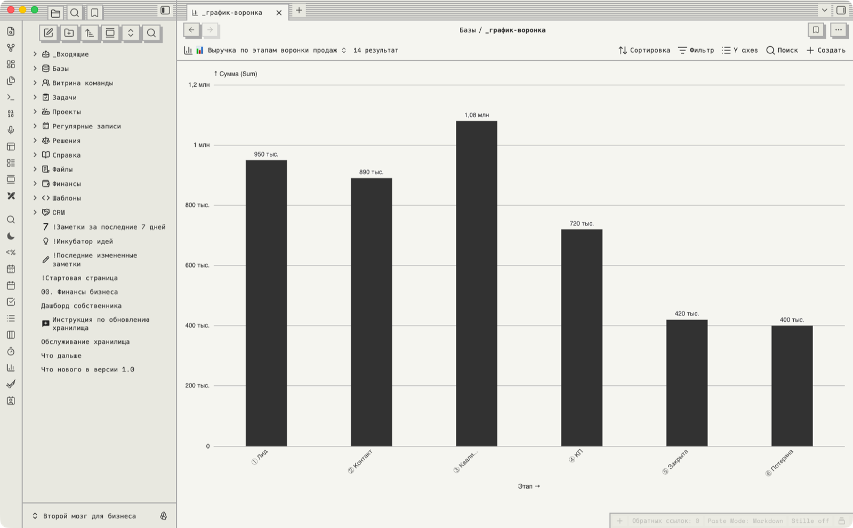Screen dimensions: 853x528
Task: Bookmark this file via header bookmark icon
Action: click(x=816, y=30)
